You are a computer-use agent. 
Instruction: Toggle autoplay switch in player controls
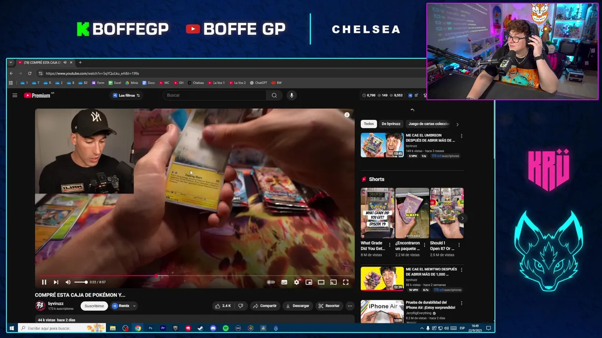tap(271, 282)
